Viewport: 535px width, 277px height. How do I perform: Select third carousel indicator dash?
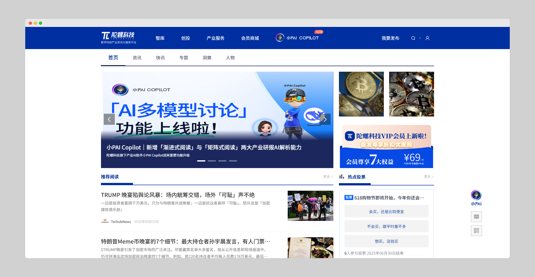pos(222,161)
